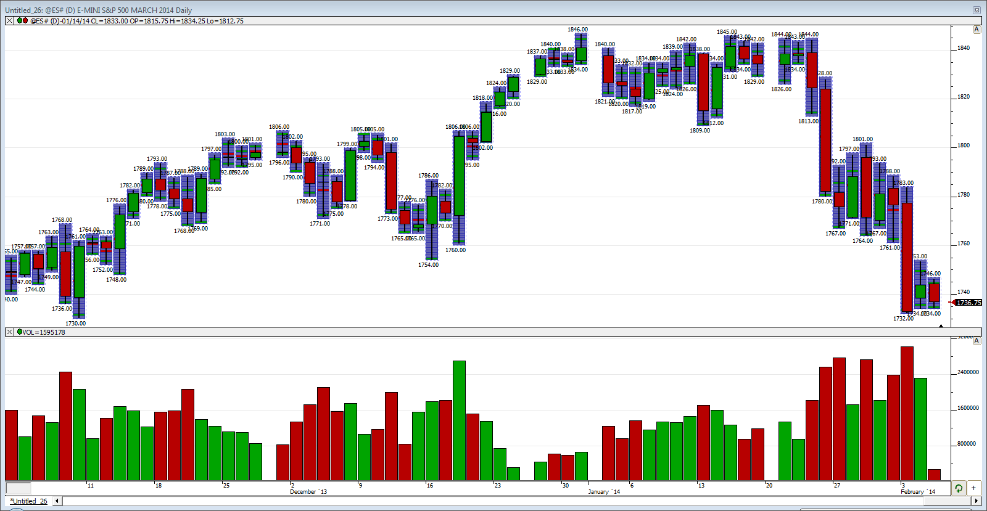Click the 1736.75 current price marker

coord(968,303)
